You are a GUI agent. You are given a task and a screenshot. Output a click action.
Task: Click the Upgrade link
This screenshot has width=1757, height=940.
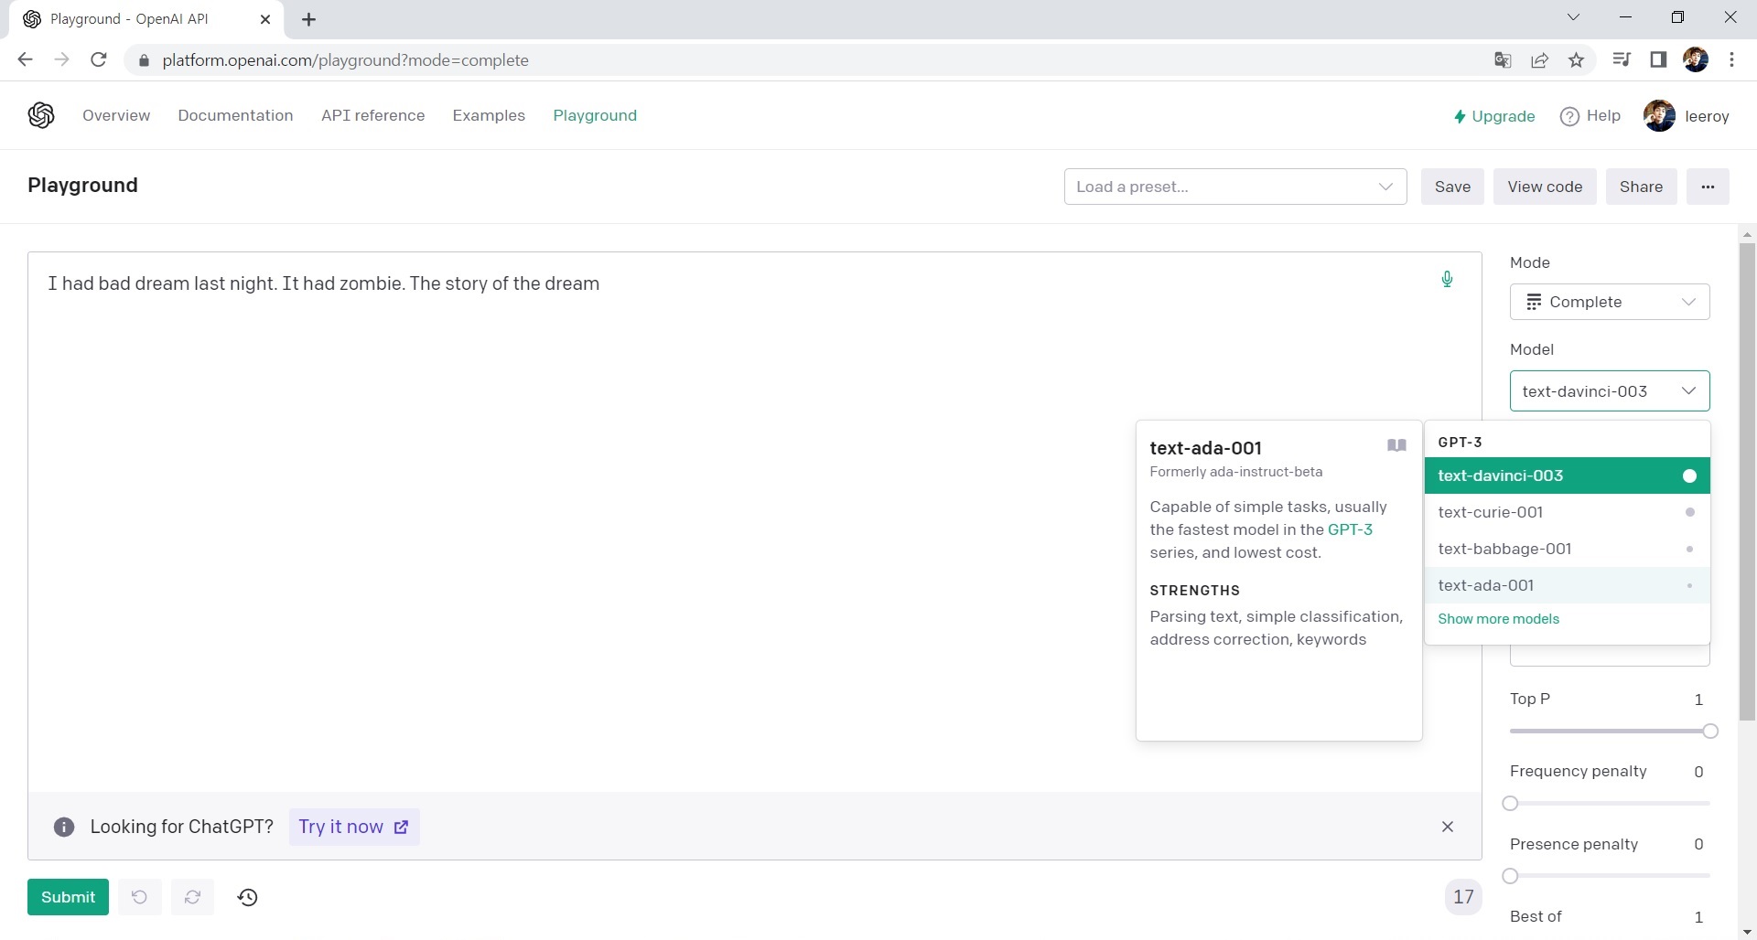[1494, 116]
